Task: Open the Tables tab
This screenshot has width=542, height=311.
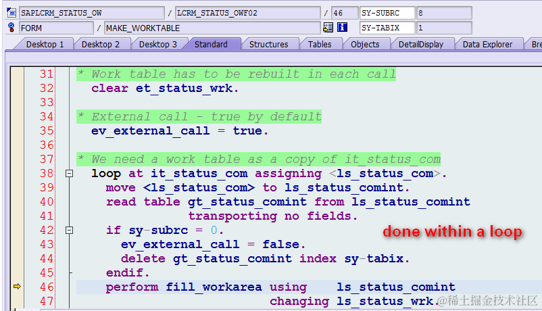Action: (x=320, y=44)
